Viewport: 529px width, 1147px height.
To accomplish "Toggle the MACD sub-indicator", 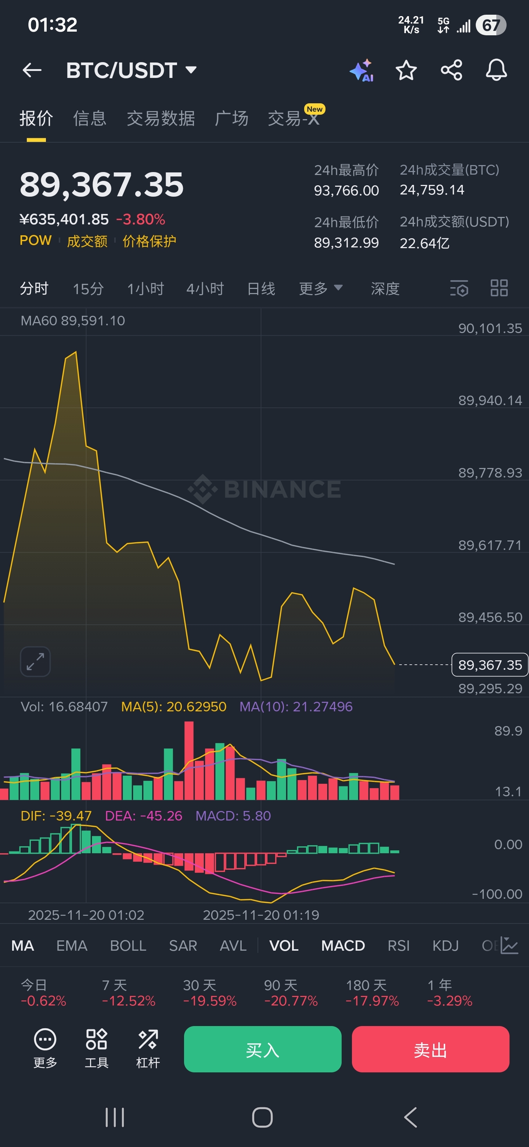I will pyautogui.click(x=343, y=945).
